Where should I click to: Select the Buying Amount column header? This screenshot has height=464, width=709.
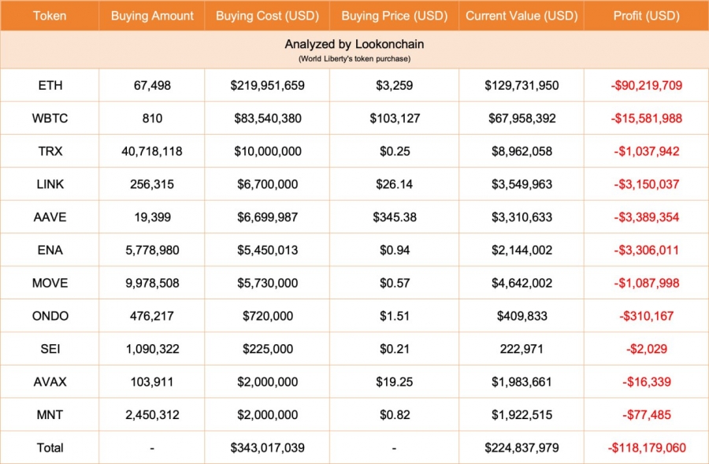coord(152,16)
